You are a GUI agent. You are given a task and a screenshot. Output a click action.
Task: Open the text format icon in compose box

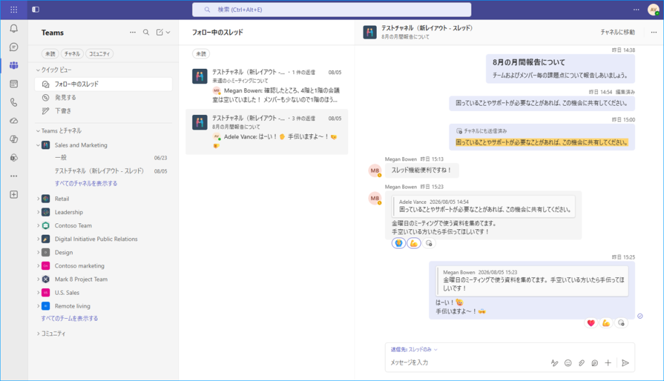coord(554,363)
